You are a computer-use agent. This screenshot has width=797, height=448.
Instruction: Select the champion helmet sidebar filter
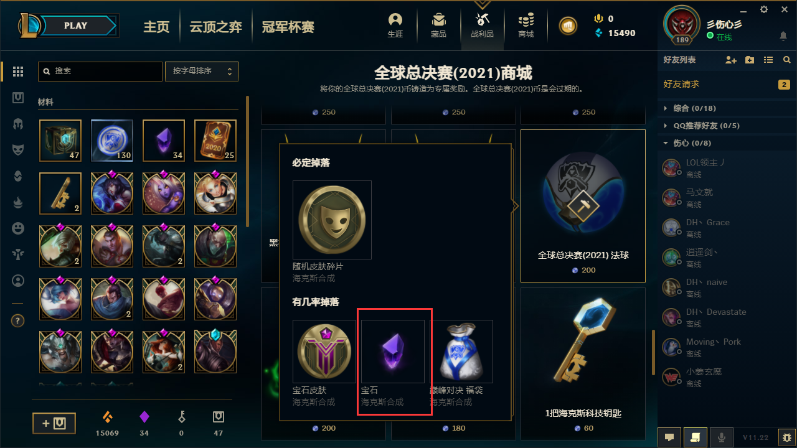[18, 123]
